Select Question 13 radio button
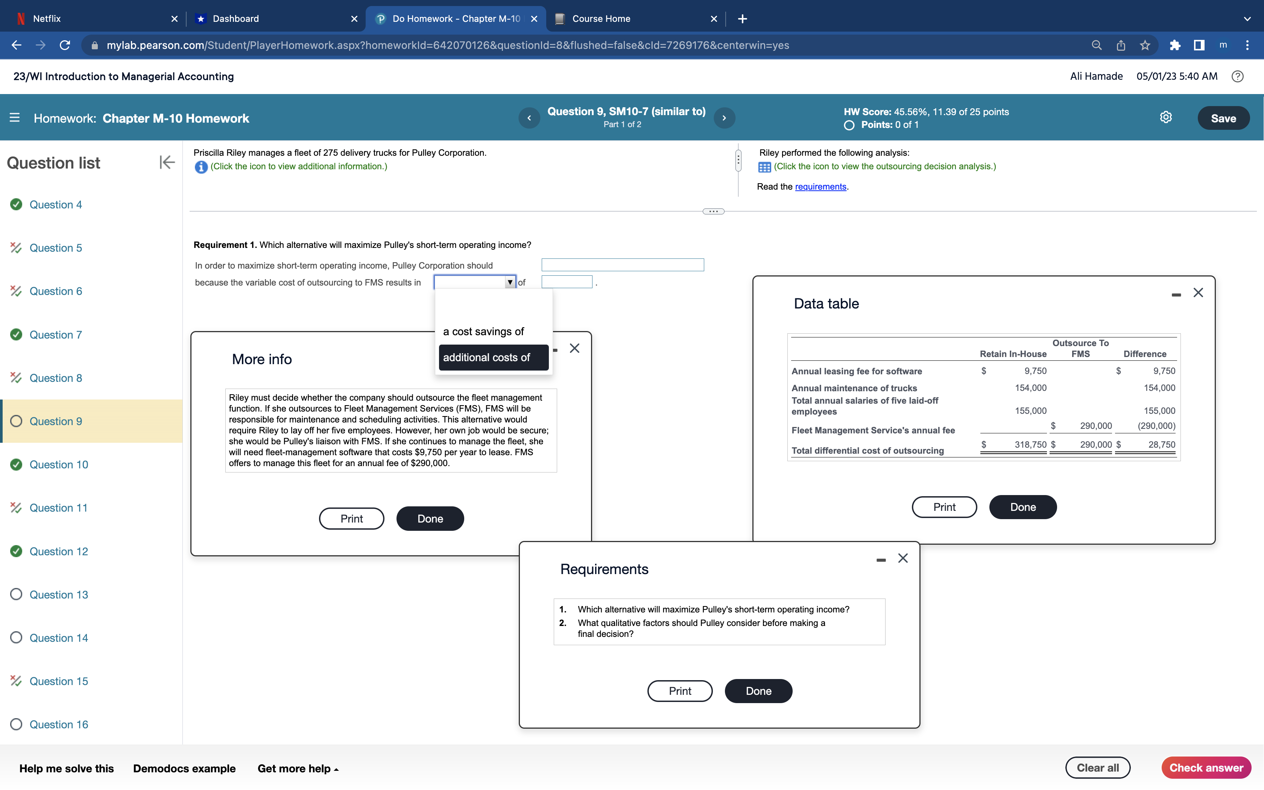Screen dimensions: 1264x790 [16, 594]
